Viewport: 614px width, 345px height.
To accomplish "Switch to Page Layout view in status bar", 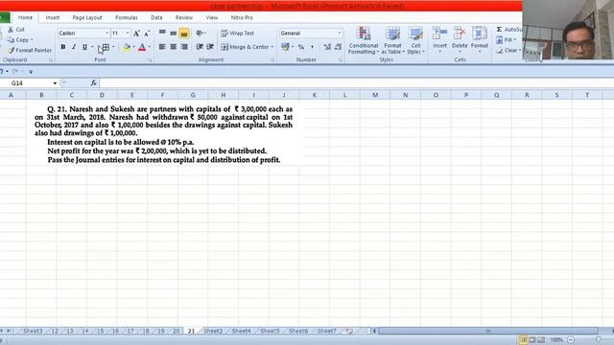I will pos(532,340).
